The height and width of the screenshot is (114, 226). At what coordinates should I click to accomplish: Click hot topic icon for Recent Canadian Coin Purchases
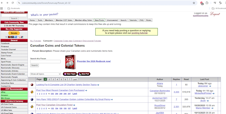32,92
